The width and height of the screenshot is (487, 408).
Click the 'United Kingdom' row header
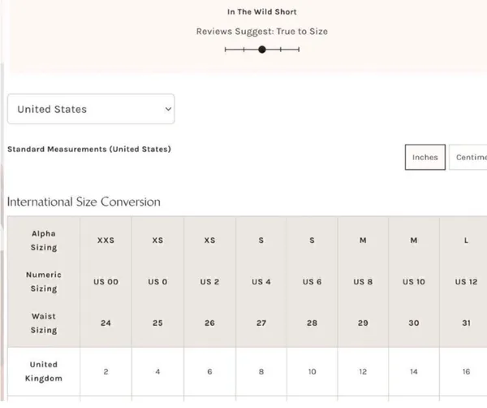tap(44, 371)
